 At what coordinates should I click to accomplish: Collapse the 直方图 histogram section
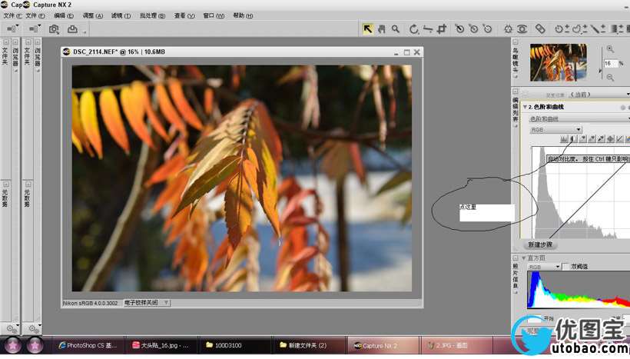coord(523,258)
